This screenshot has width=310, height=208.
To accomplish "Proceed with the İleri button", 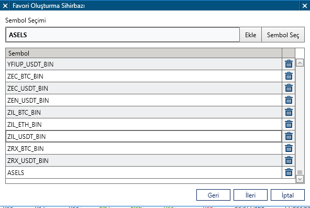I will [x=250, y=195].
